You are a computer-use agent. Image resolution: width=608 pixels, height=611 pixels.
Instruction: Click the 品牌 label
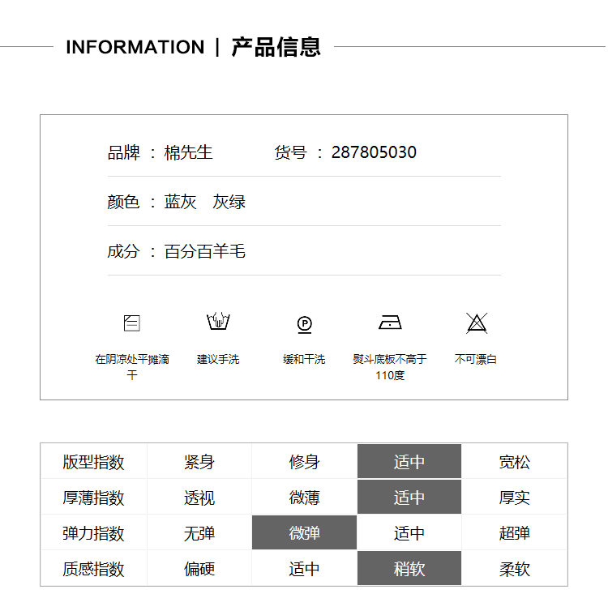coord(123,152)
